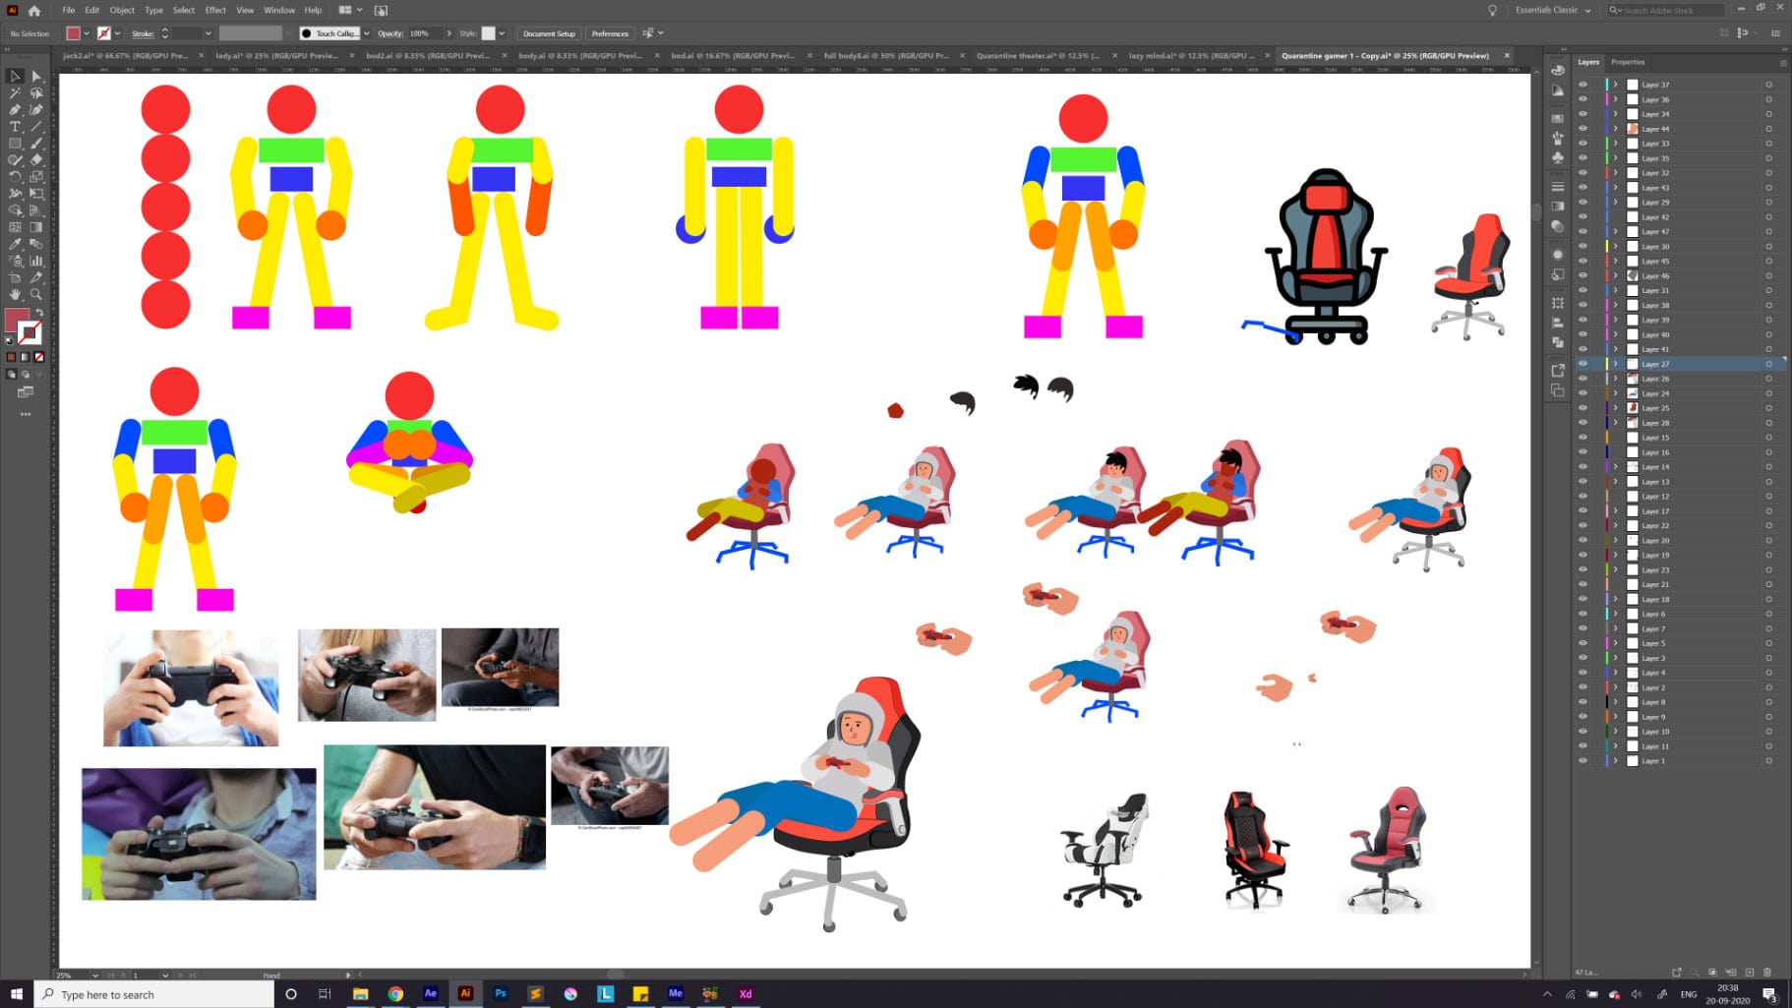Activate the Zoom tool

pos(35,294)
